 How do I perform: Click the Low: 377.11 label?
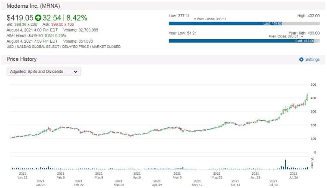point(179,16)
